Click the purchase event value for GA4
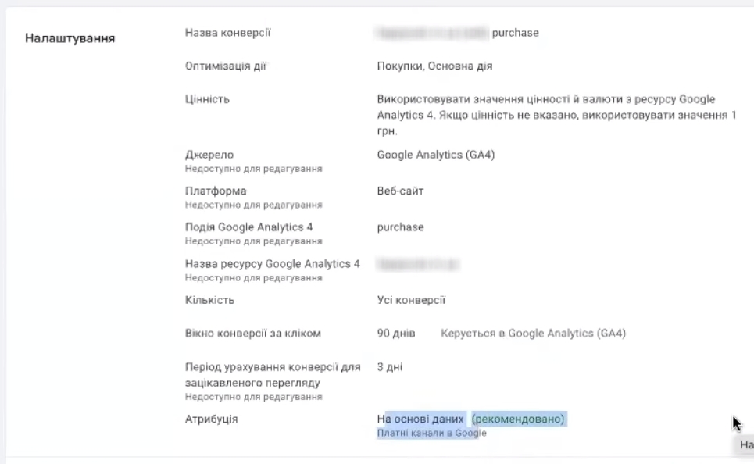754x464 pixels. point(400,227)
